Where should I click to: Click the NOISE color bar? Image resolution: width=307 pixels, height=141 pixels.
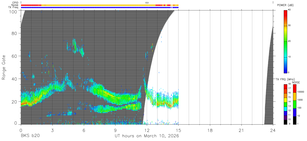(x=295, y=104)
